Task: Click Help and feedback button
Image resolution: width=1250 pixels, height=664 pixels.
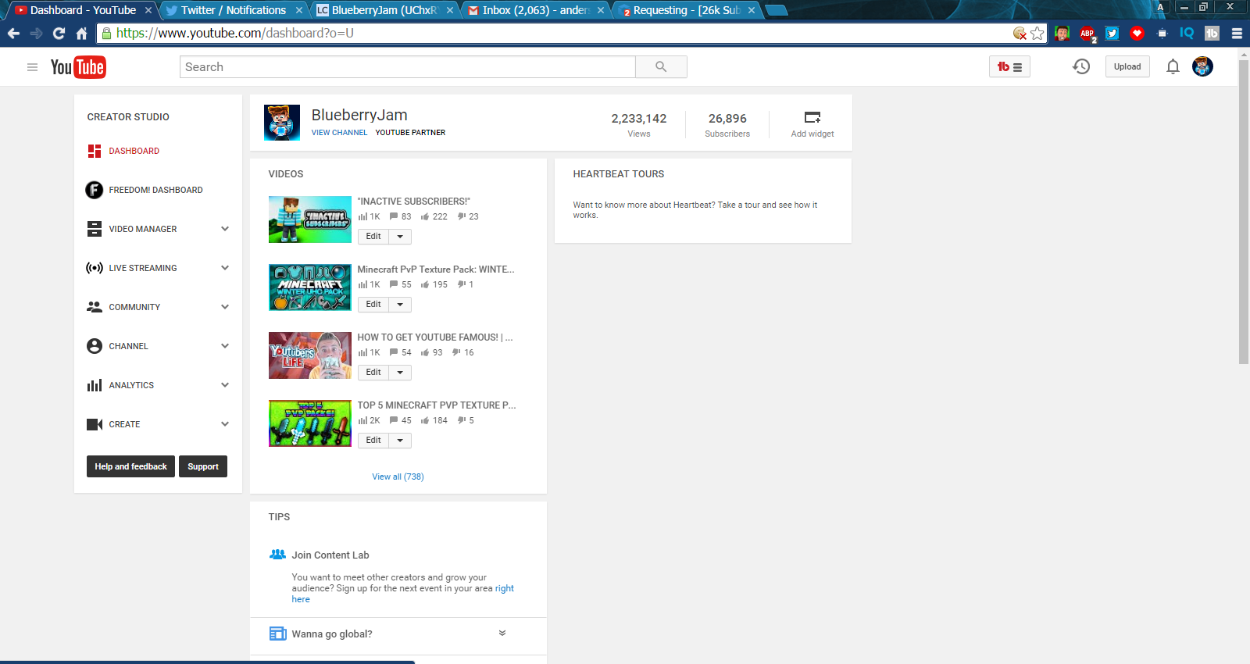Action: click(x=130, y=466)
